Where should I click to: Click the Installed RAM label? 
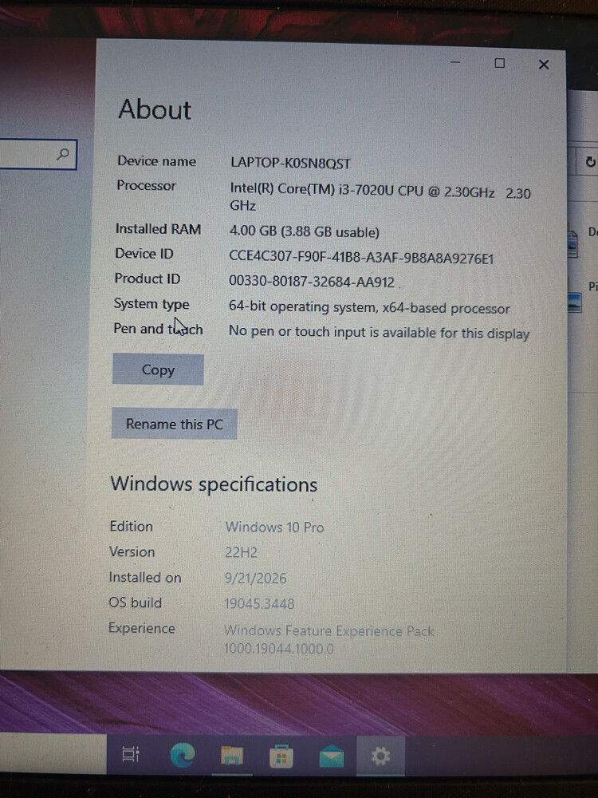click(158, 229)
